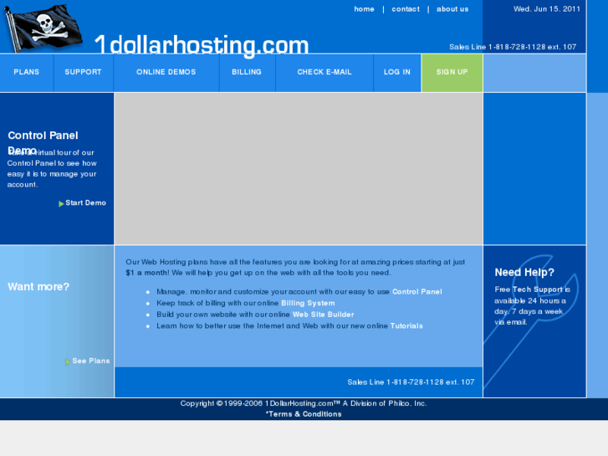Open the Web Site Builder link

tap(323, 315)
